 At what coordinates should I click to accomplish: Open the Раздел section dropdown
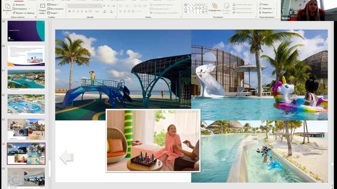pos(53,13)
